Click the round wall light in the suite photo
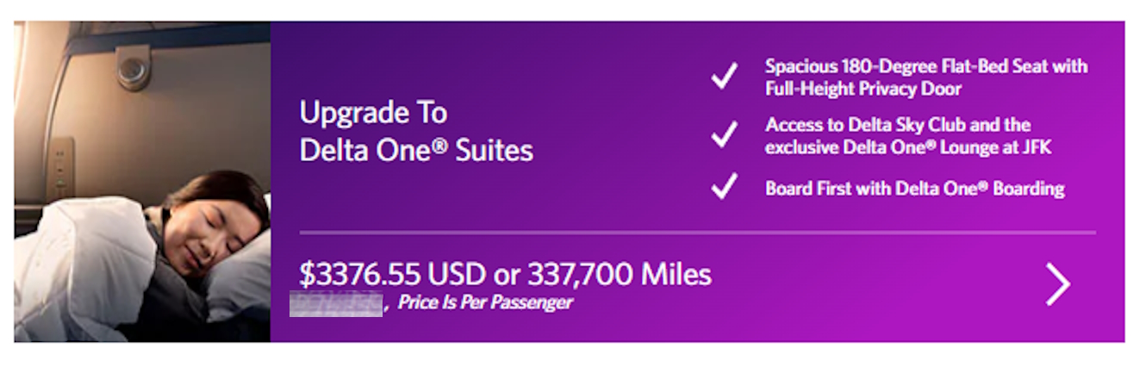The height and width of the screenshot is (367, 1146). click(x=134, y=70)
